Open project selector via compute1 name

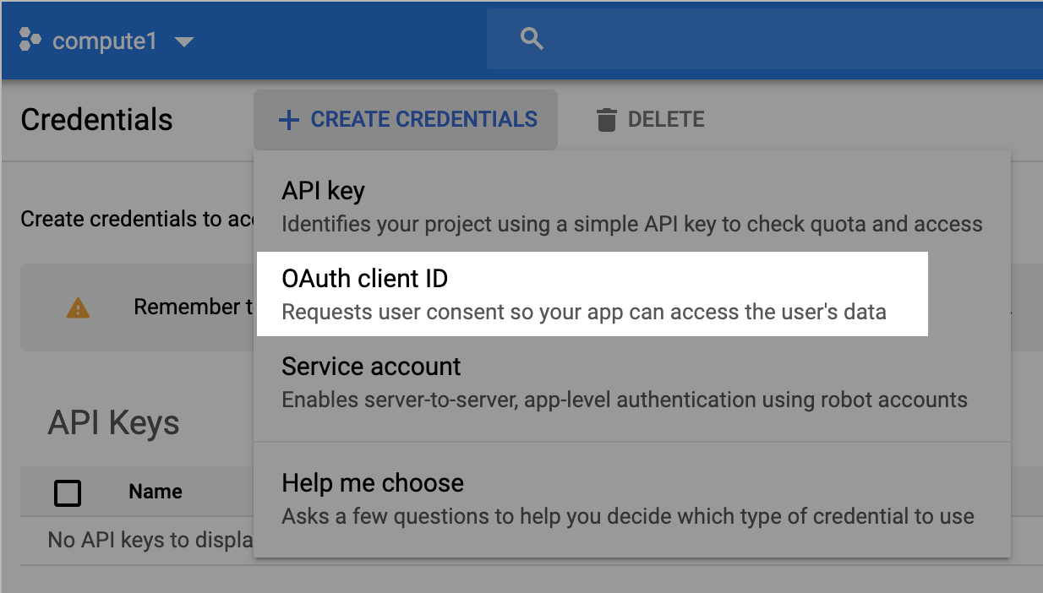tap(104, 41)
